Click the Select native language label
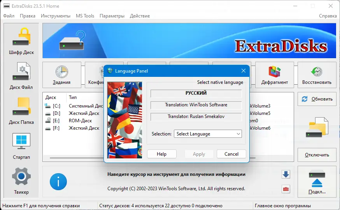The width and height of the screenshot is (340, 210). click(x=220, y=82)
